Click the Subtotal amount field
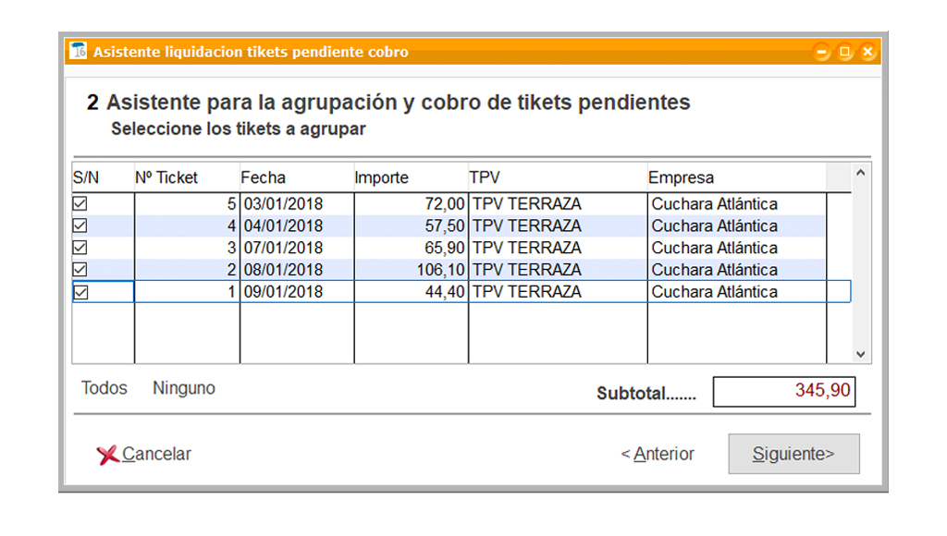 point(784,392)
